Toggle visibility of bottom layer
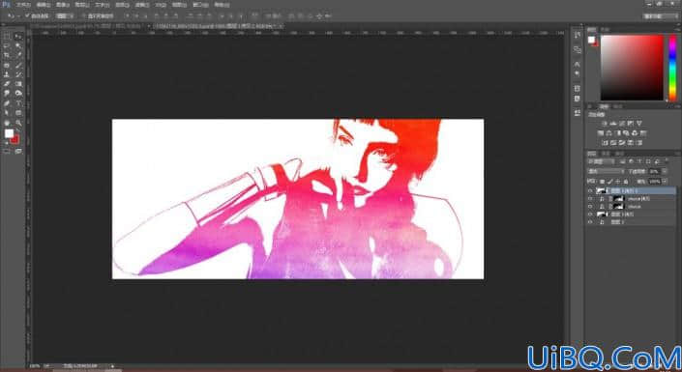 click(590, 222)
